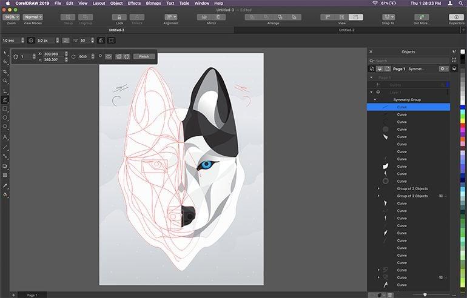This screenshot has width=467, height=298.
Task: Click the Get More toolbar icon
Action: (x=420, y=17)
